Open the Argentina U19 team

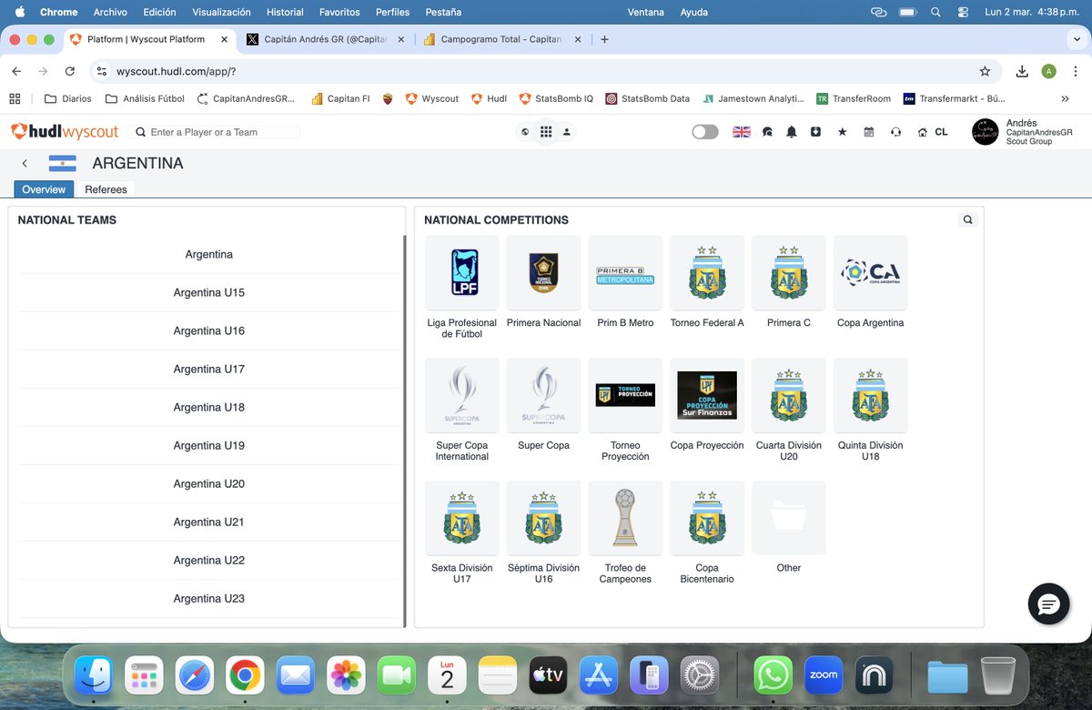pyautogui.click(x=209, y=446)
